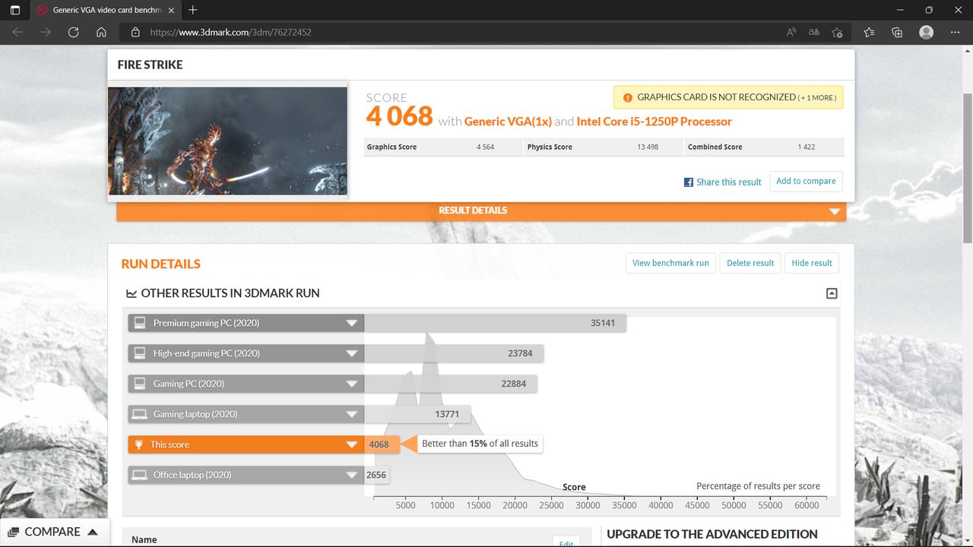The height and width of the screenshot is (547, 973).
Task: Click the chart icon beside OTHER RESULTS heading
Action: 131,292
